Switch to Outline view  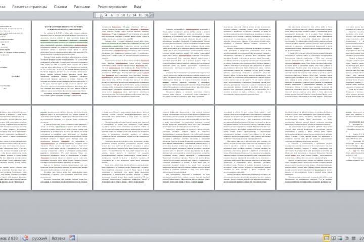pyautogui.click(x=347, y=238)
